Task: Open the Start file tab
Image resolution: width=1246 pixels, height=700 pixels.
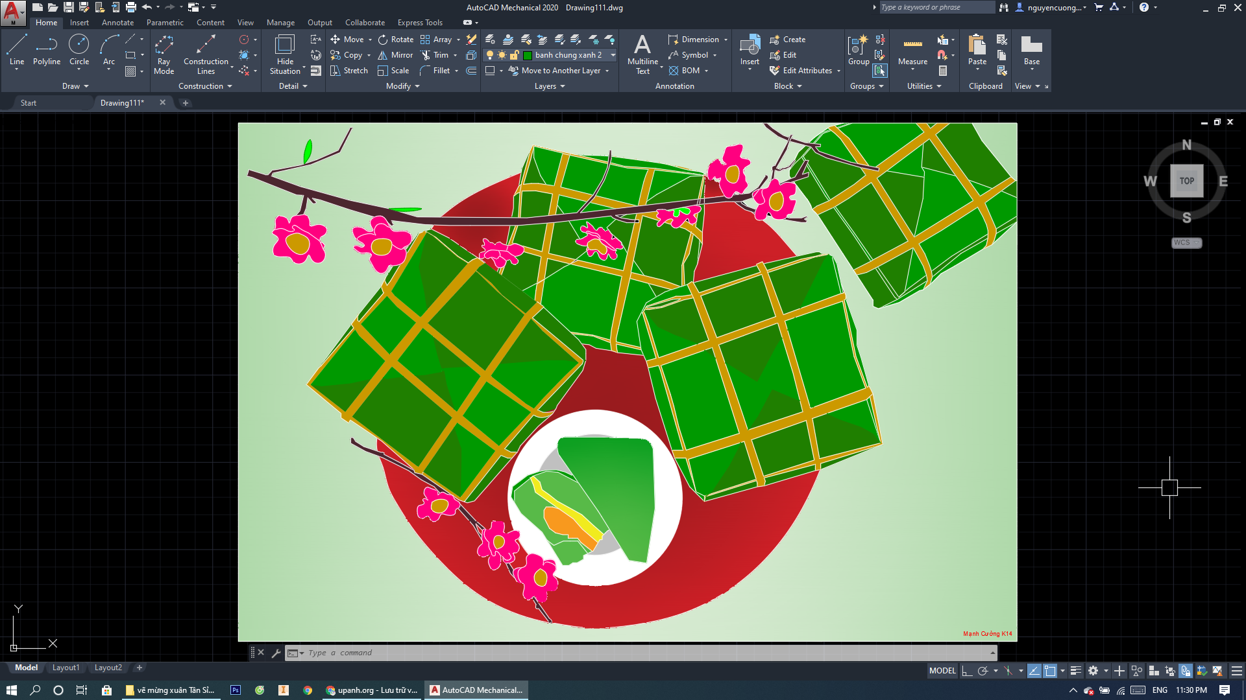Action: pyautogui.click(x=29, y=103)
